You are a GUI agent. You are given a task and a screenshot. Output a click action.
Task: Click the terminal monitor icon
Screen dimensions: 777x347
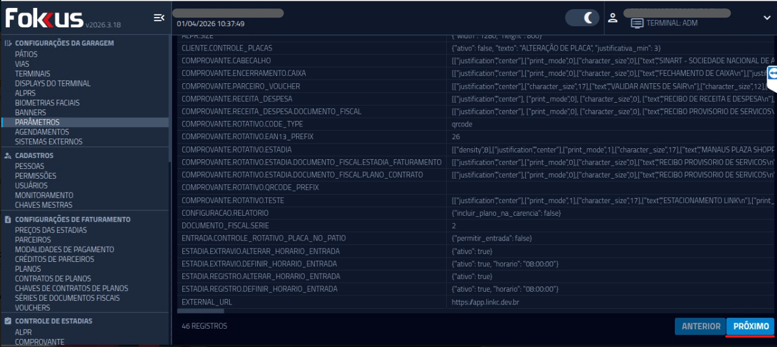click(637, 23)
